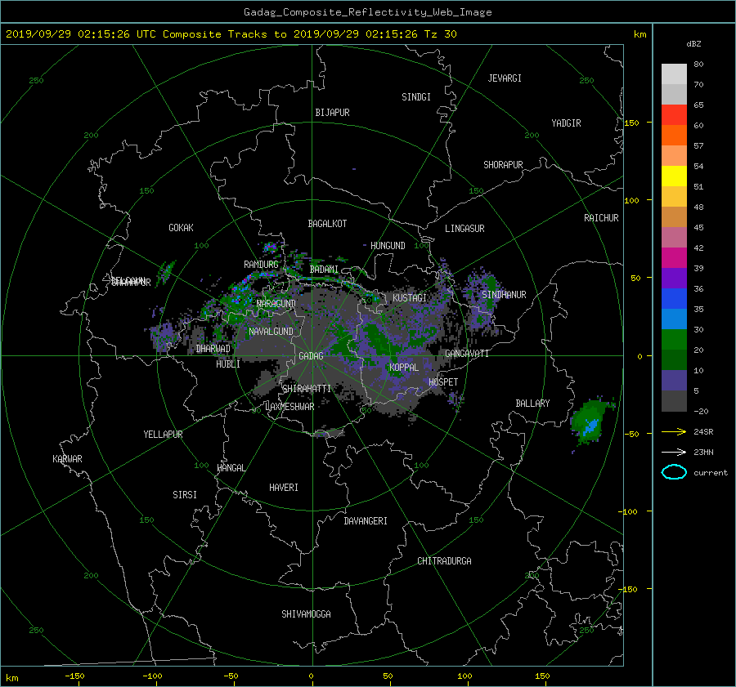Viewport: 736px width, 687px height.
Task: Click the Gadag_Composite_Reflectivity_Web_Image title
Action: 367,12
